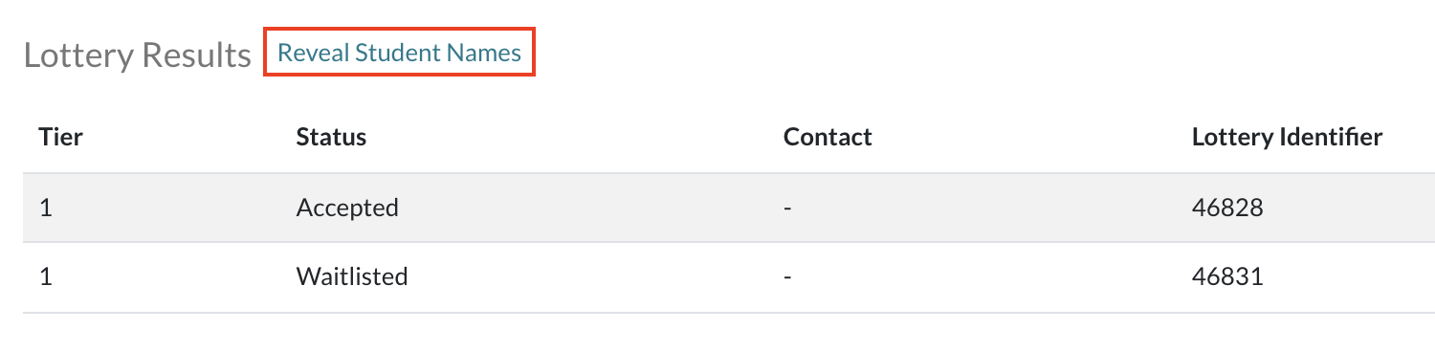1435x352 pixels.
Task: Click the Reveal Student Names link
Action: (x=399, y=53)
